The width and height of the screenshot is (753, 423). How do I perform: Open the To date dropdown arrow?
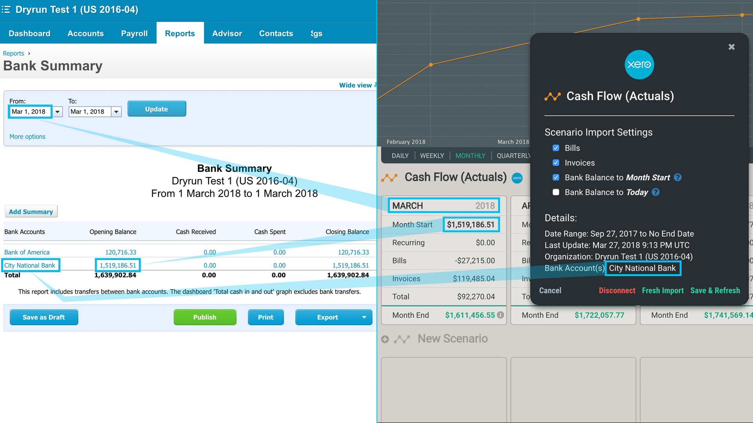(x=116, y=112)
